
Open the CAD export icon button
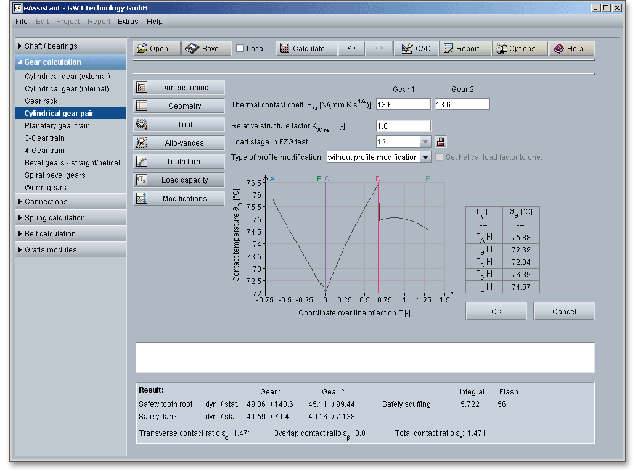click(406, 49)
